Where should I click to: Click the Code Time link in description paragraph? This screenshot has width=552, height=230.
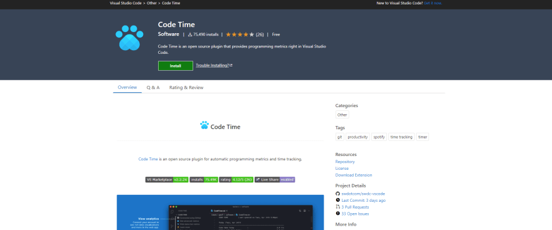pos(148,159)
